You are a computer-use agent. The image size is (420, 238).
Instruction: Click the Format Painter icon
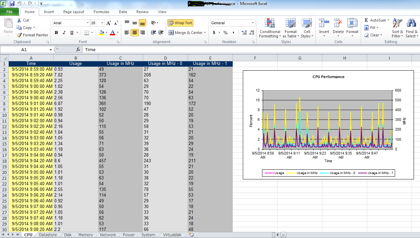pyautogui.click(x=20, y=35)
